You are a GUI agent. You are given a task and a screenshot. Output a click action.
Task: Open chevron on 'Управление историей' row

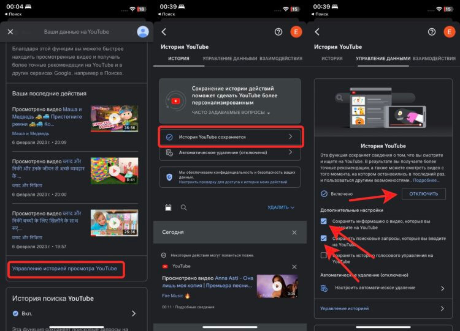(x=442, y=308)
